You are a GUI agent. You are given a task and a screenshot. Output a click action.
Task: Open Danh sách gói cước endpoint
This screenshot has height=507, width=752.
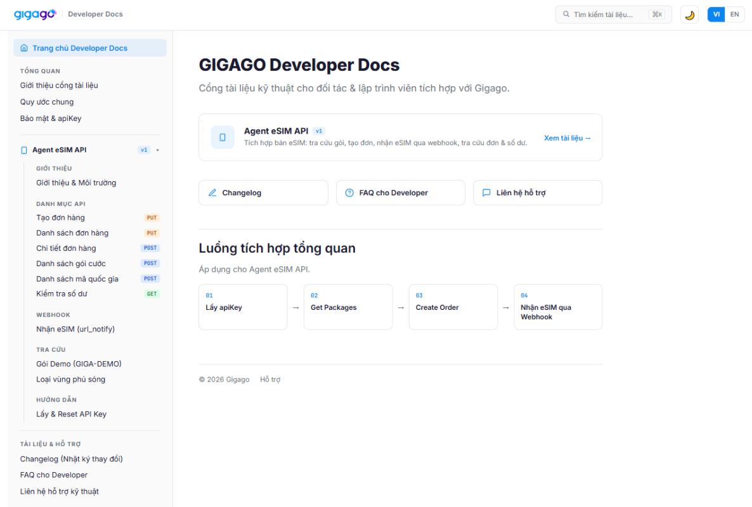click(x=71, y=264)
